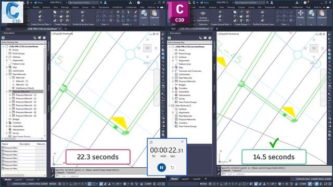Open Create Ground Data dropdown in left ribbon

pyautogui.click(x=41, y=24)
